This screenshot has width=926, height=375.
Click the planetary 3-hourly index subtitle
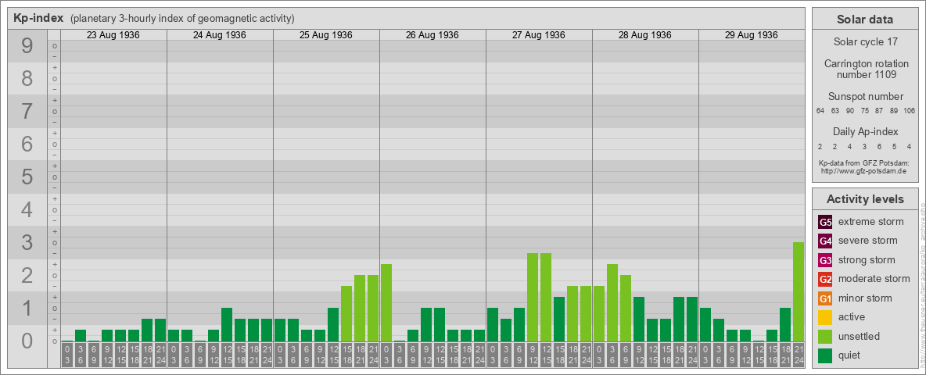click(182, 19)
